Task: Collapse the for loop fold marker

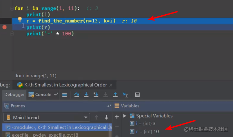Action: [x=12, y=9]
